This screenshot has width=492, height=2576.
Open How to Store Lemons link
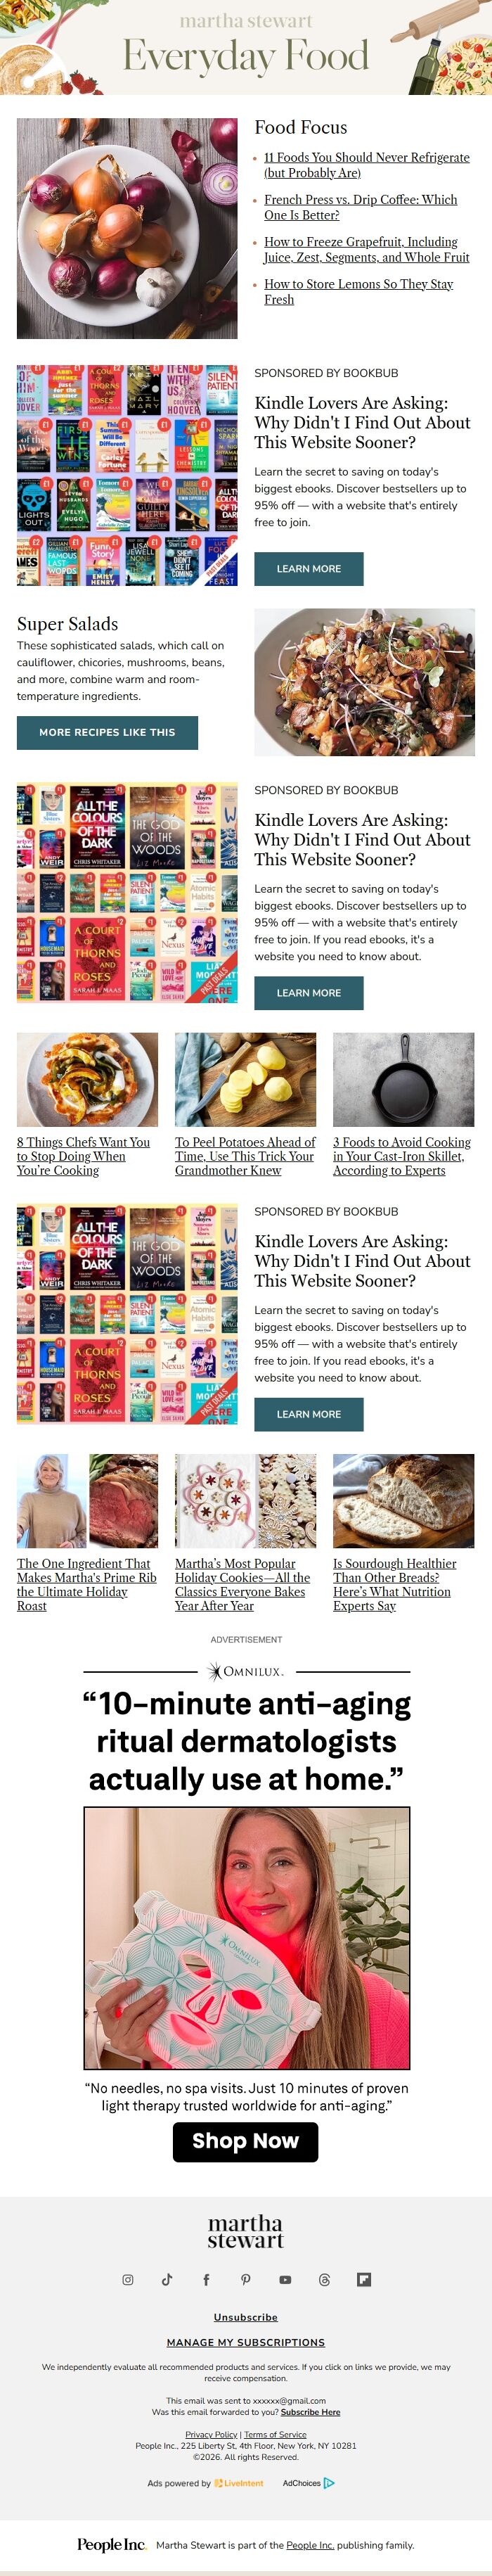[359, 291]
